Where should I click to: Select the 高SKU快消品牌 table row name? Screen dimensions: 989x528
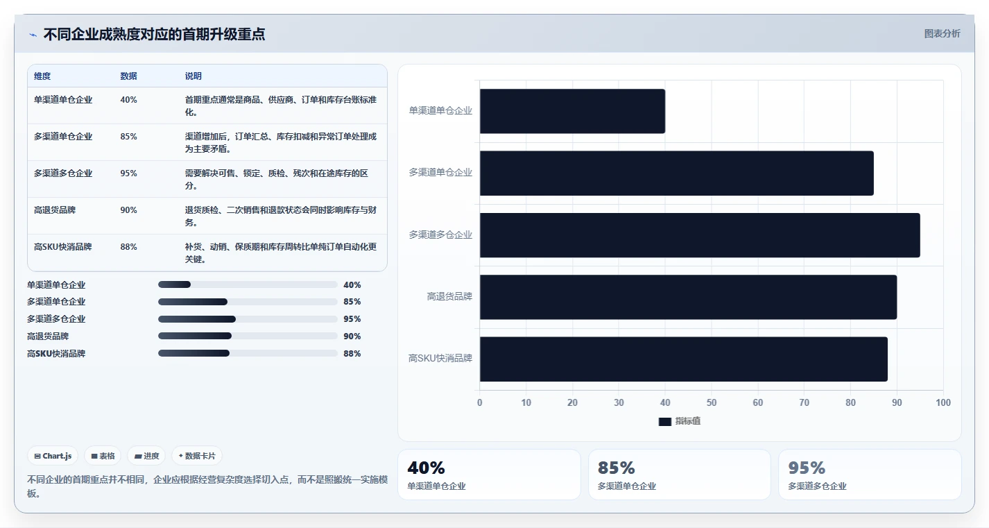(62, 247)
